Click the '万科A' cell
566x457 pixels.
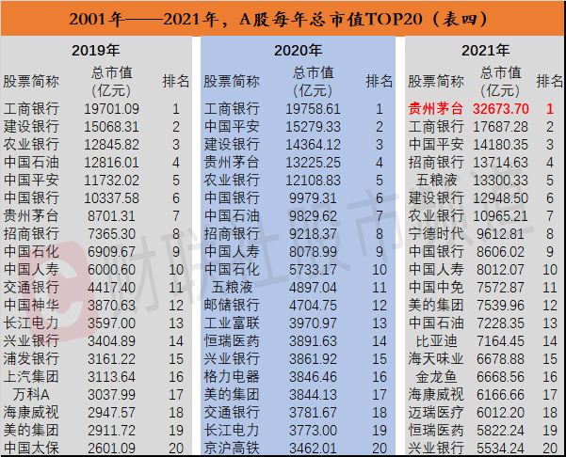[31, 394]
